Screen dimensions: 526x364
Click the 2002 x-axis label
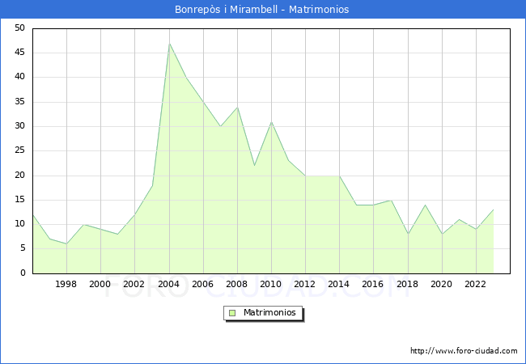pyautogui.click(x=134, y=284)
